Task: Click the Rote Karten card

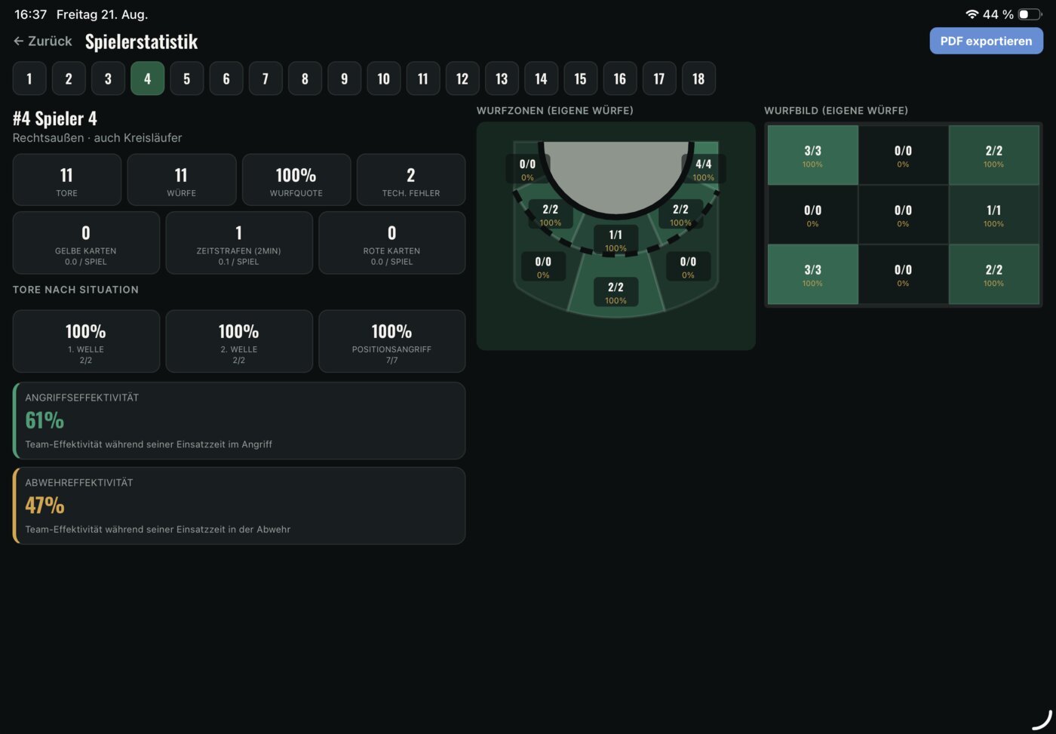Action: pyautogui.click(x=392, y=242)
